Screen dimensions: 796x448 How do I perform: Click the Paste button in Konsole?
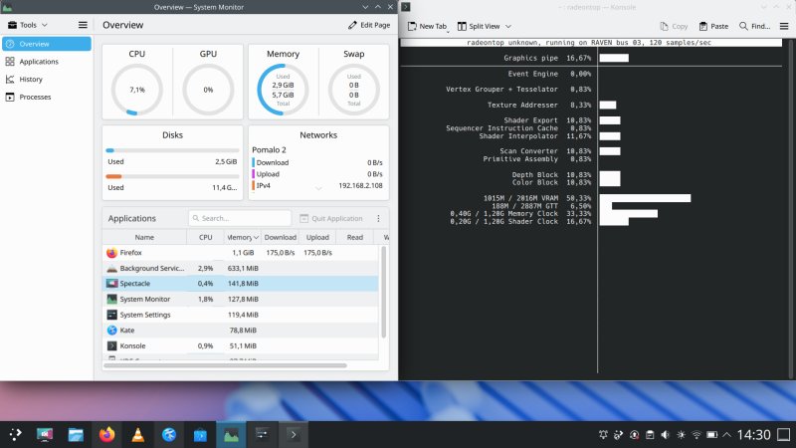713,26
